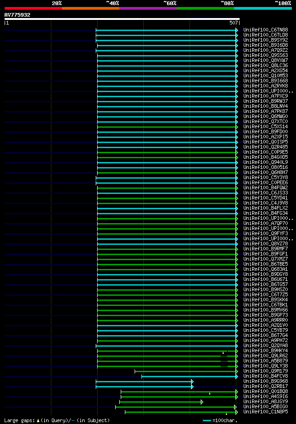296x424 pixels.
Task: Click the white query sequence bar
Action: pyautogui.click(x=122, y=19)
